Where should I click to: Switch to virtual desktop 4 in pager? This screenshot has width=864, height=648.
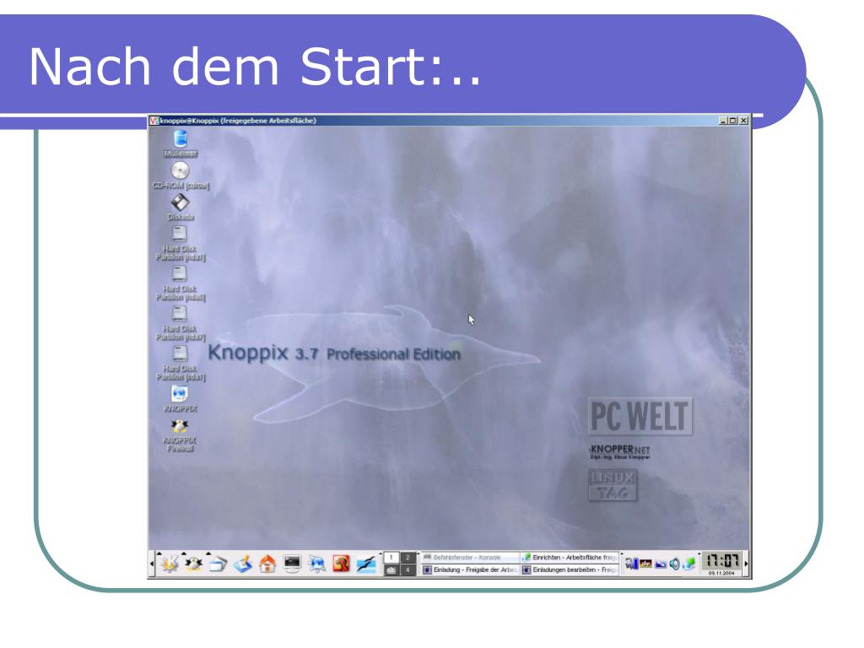pos(408,570)
